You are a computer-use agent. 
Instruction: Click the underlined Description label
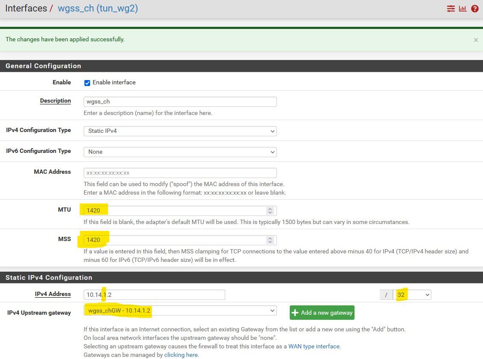click(55, 101)
